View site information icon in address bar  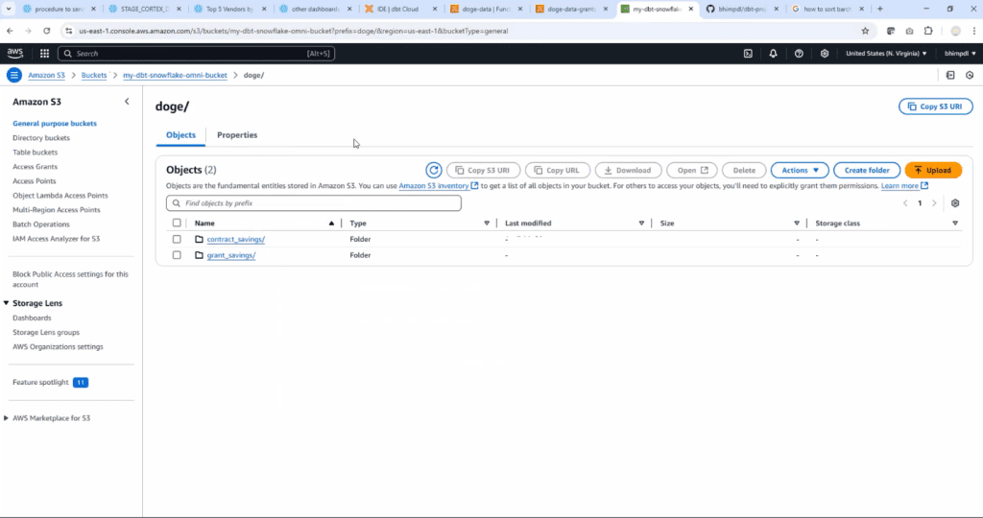pos(69,31)
